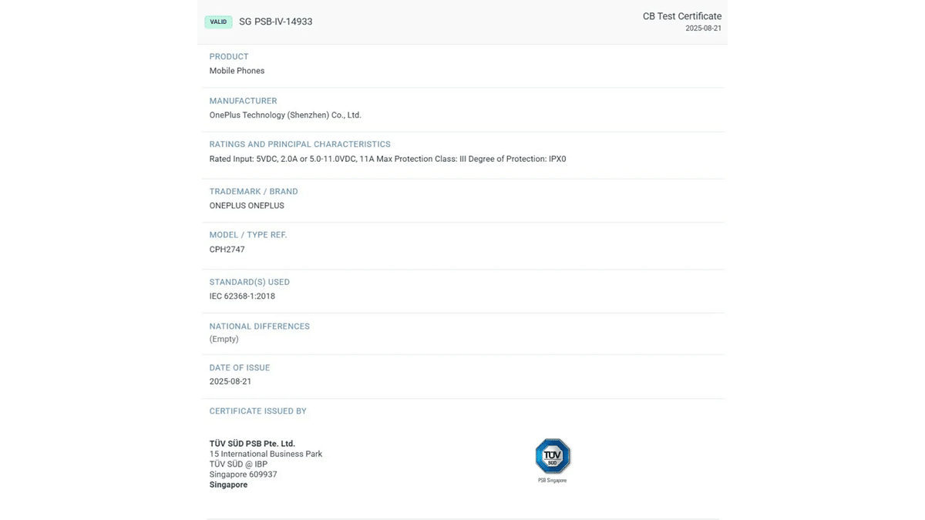Click the DATE OF ISSUE label

240,367
